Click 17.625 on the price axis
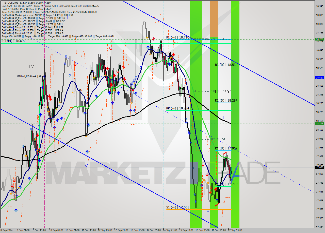The image size is (325, 233). pyautogui.click(x=319, y=200)
